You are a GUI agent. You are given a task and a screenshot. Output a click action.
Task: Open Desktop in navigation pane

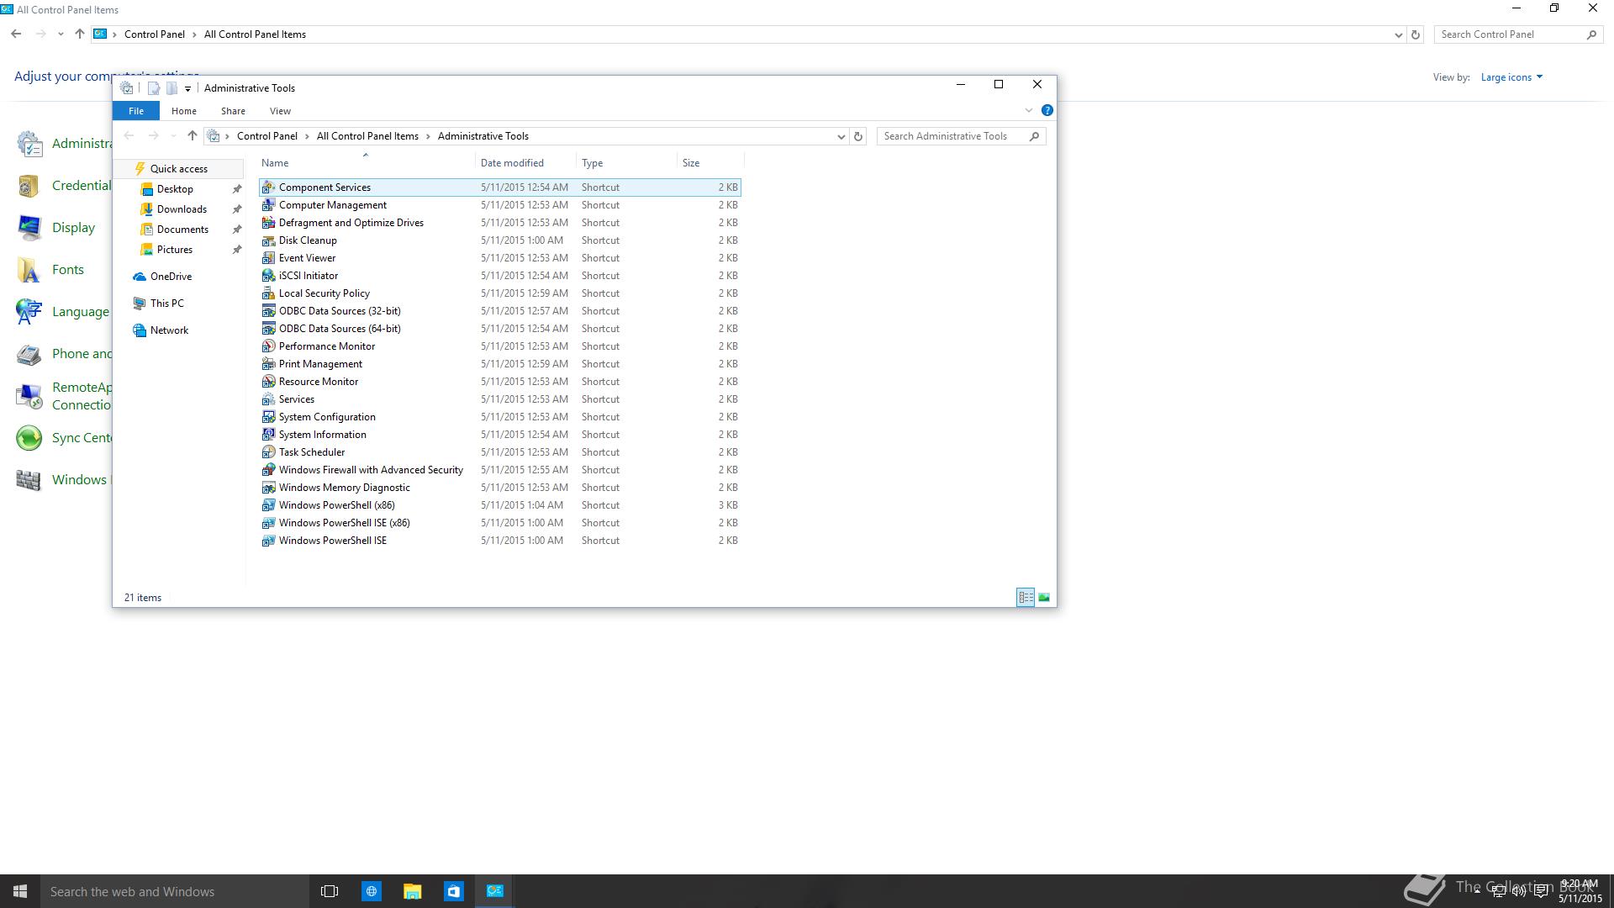[x=175, y=189]
